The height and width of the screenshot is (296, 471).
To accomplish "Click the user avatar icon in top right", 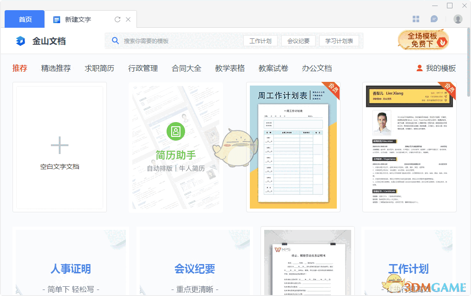I will (x=457, y=18).
